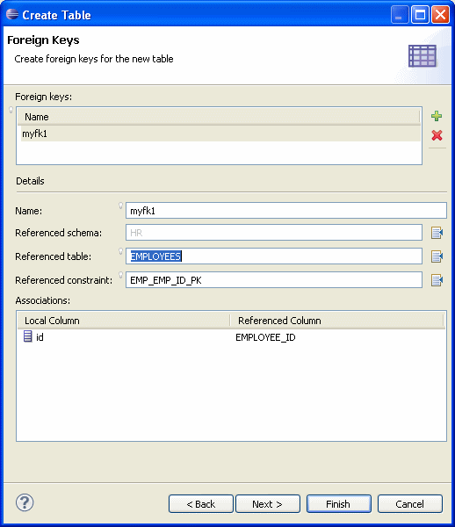Click the < Back button
Viewport: 455px width, 527px height.
click(x=200, y=504)
